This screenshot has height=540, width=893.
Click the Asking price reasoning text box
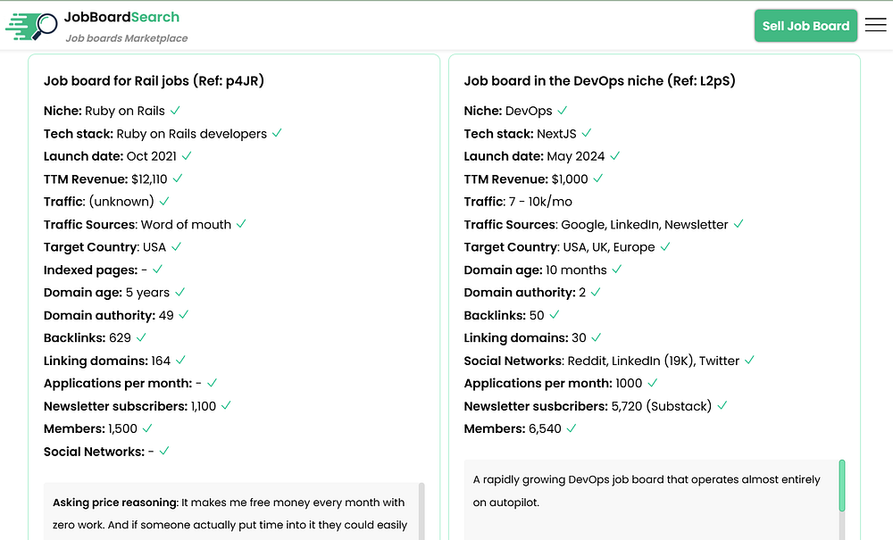[231, 511]
